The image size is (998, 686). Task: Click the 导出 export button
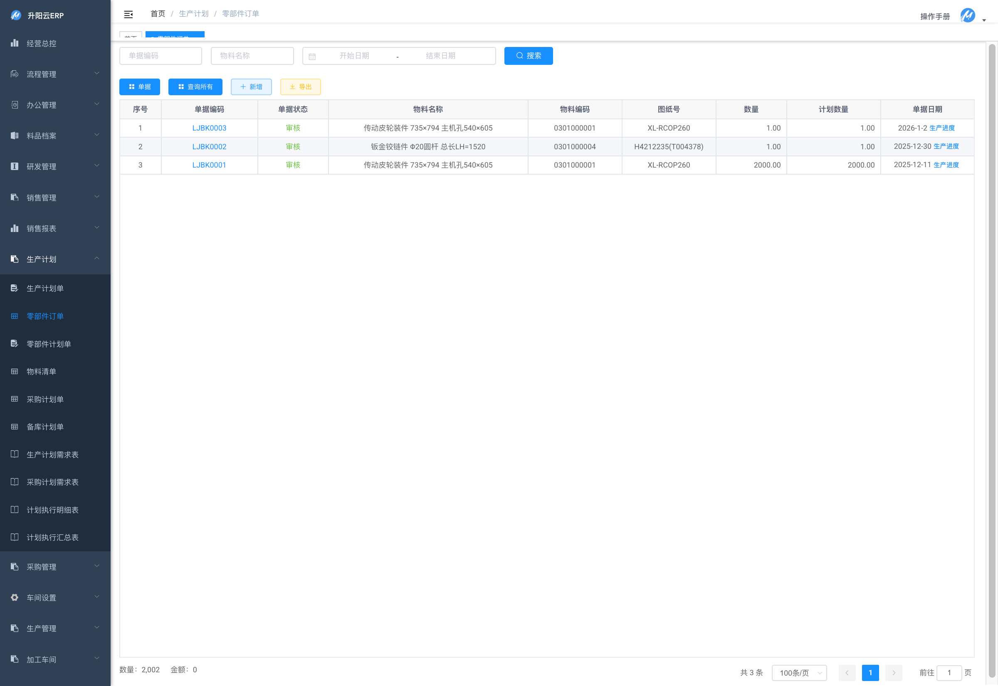pyautogui.click(x=300, y=87)
